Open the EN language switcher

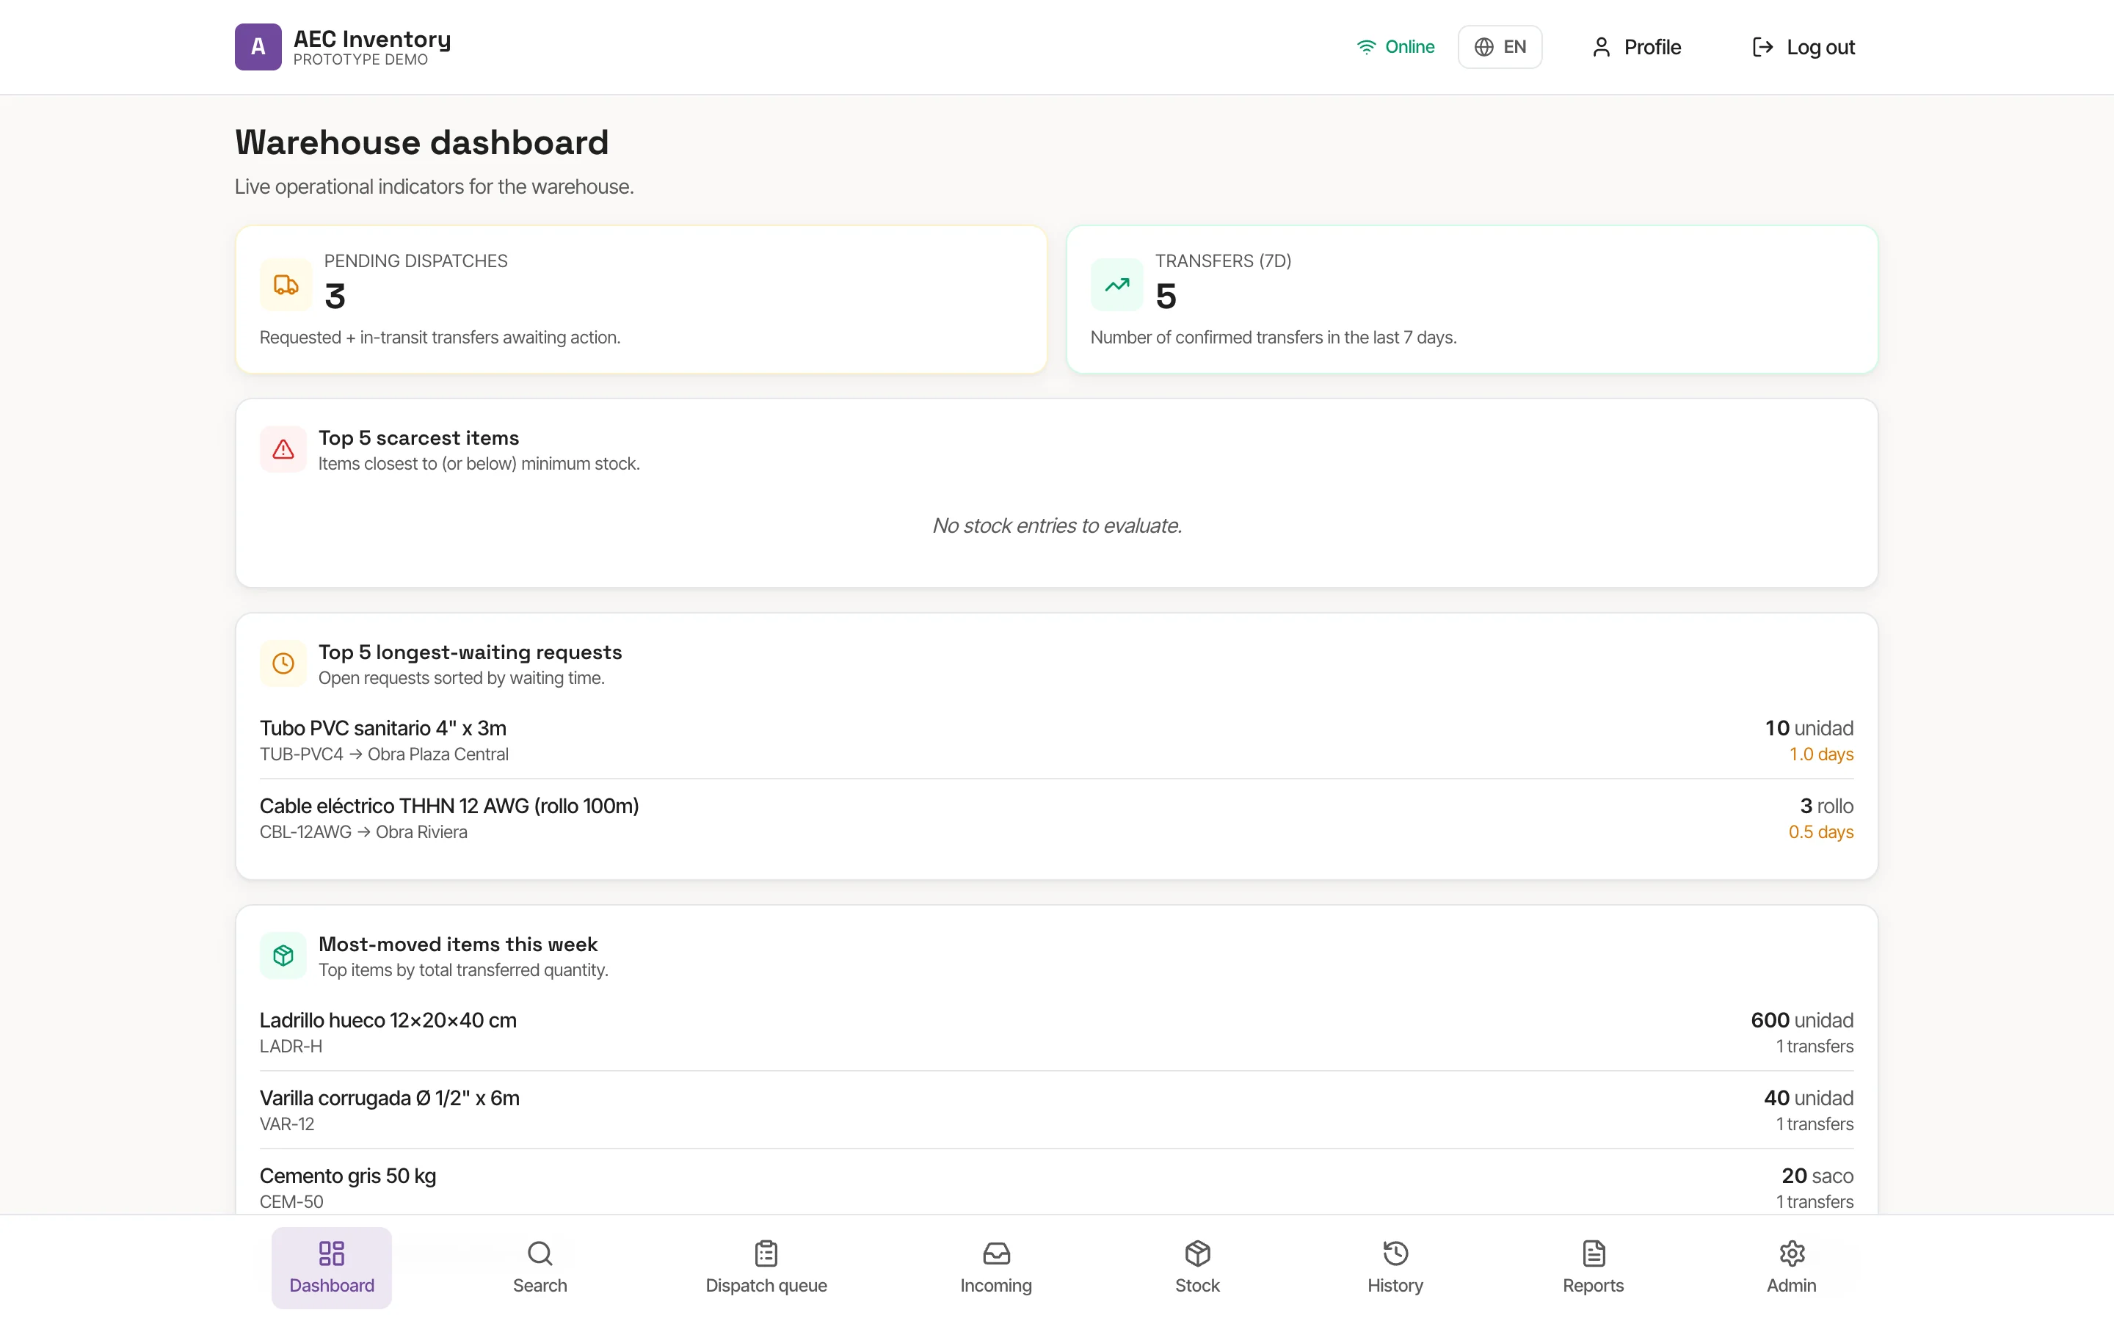tap(1500, 46)
